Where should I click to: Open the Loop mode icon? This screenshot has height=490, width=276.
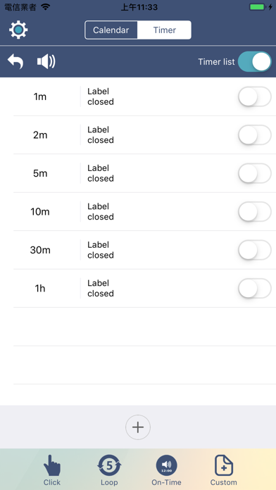(109, 465)
